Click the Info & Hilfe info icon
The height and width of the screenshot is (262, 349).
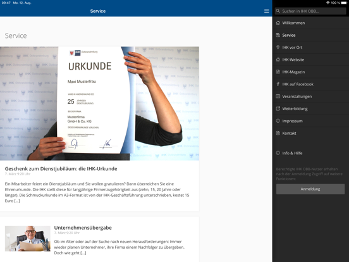(278, 153)
